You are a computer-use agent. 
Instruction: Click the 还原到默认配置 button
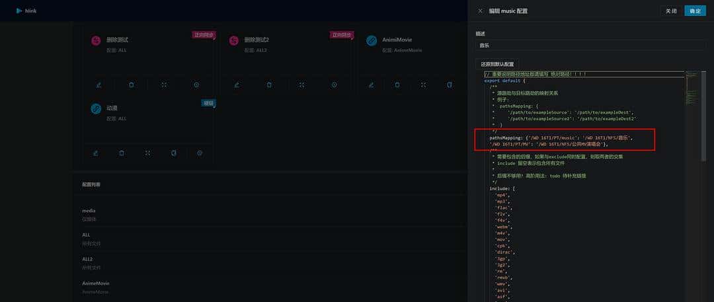coord(496,64)
